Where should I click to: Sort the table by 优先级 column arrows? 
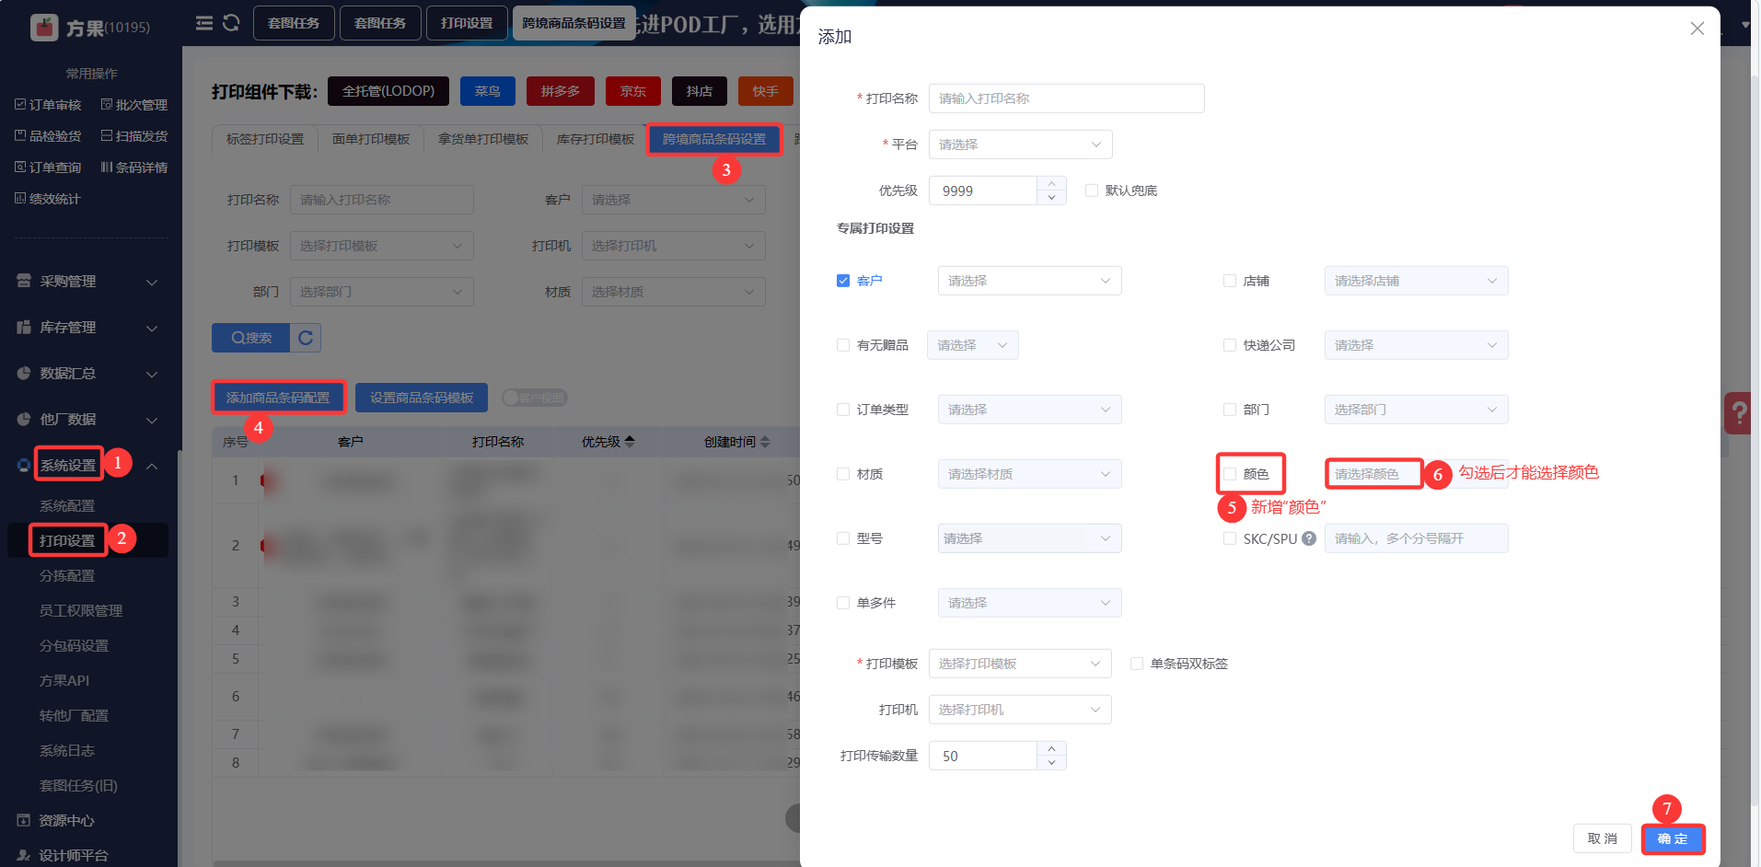click(x=630, y=442)
